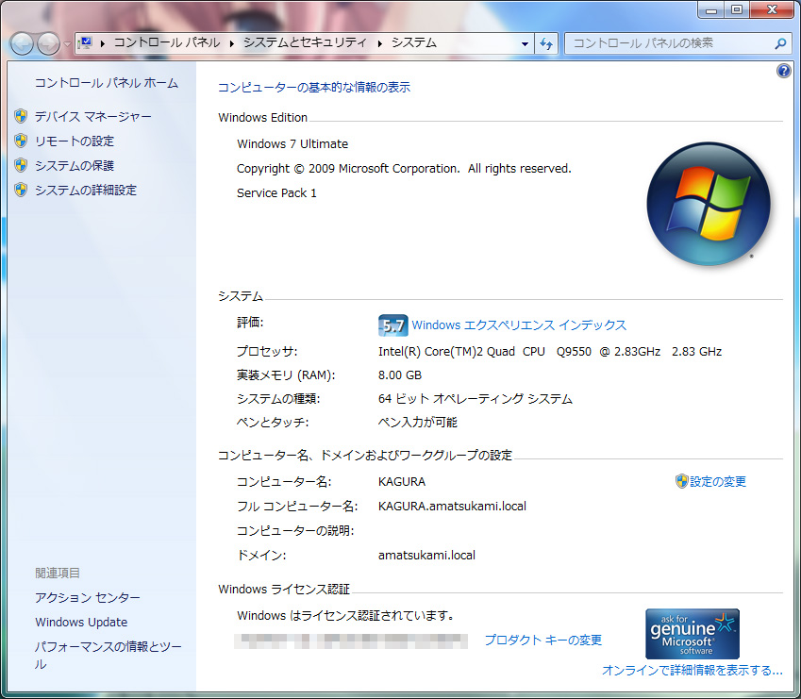The height and width of the screenshot is (699, 801).
Task: Open Windows Update from related items
Action: coord(81,622)
